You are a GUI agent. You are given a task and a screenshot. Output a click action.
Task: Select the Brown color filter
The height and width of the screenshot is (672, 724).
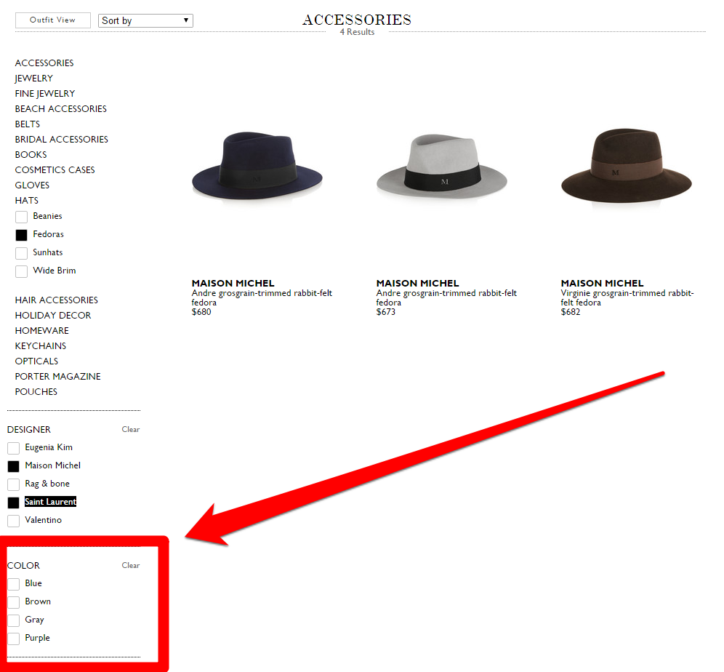pyautogui.click(x=13, y=602)
